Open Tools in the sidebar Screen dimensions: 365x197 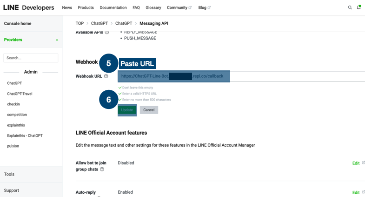[x=9, y=174]
